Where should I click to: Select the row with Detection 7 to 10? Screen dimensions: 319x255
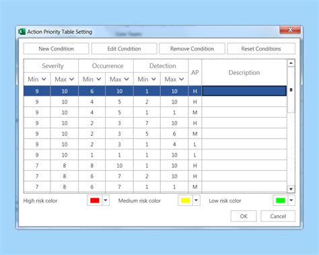[x=155, y=123]
